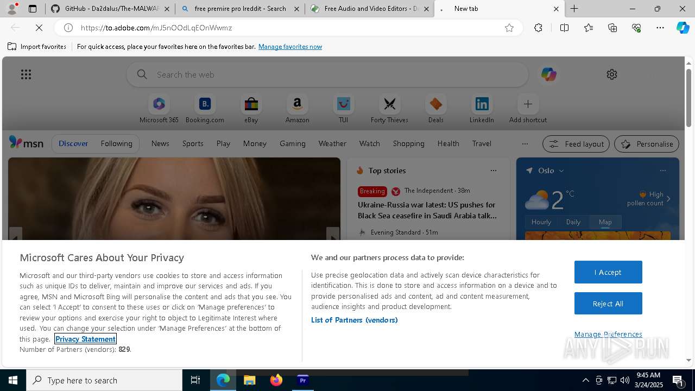
Task: Open Top stories more options
Action: click(x=493, y=171)
